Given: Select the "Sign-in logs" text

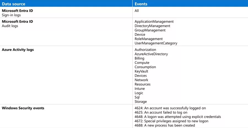Looking at the screenshot, I should [x=11, y=15].
